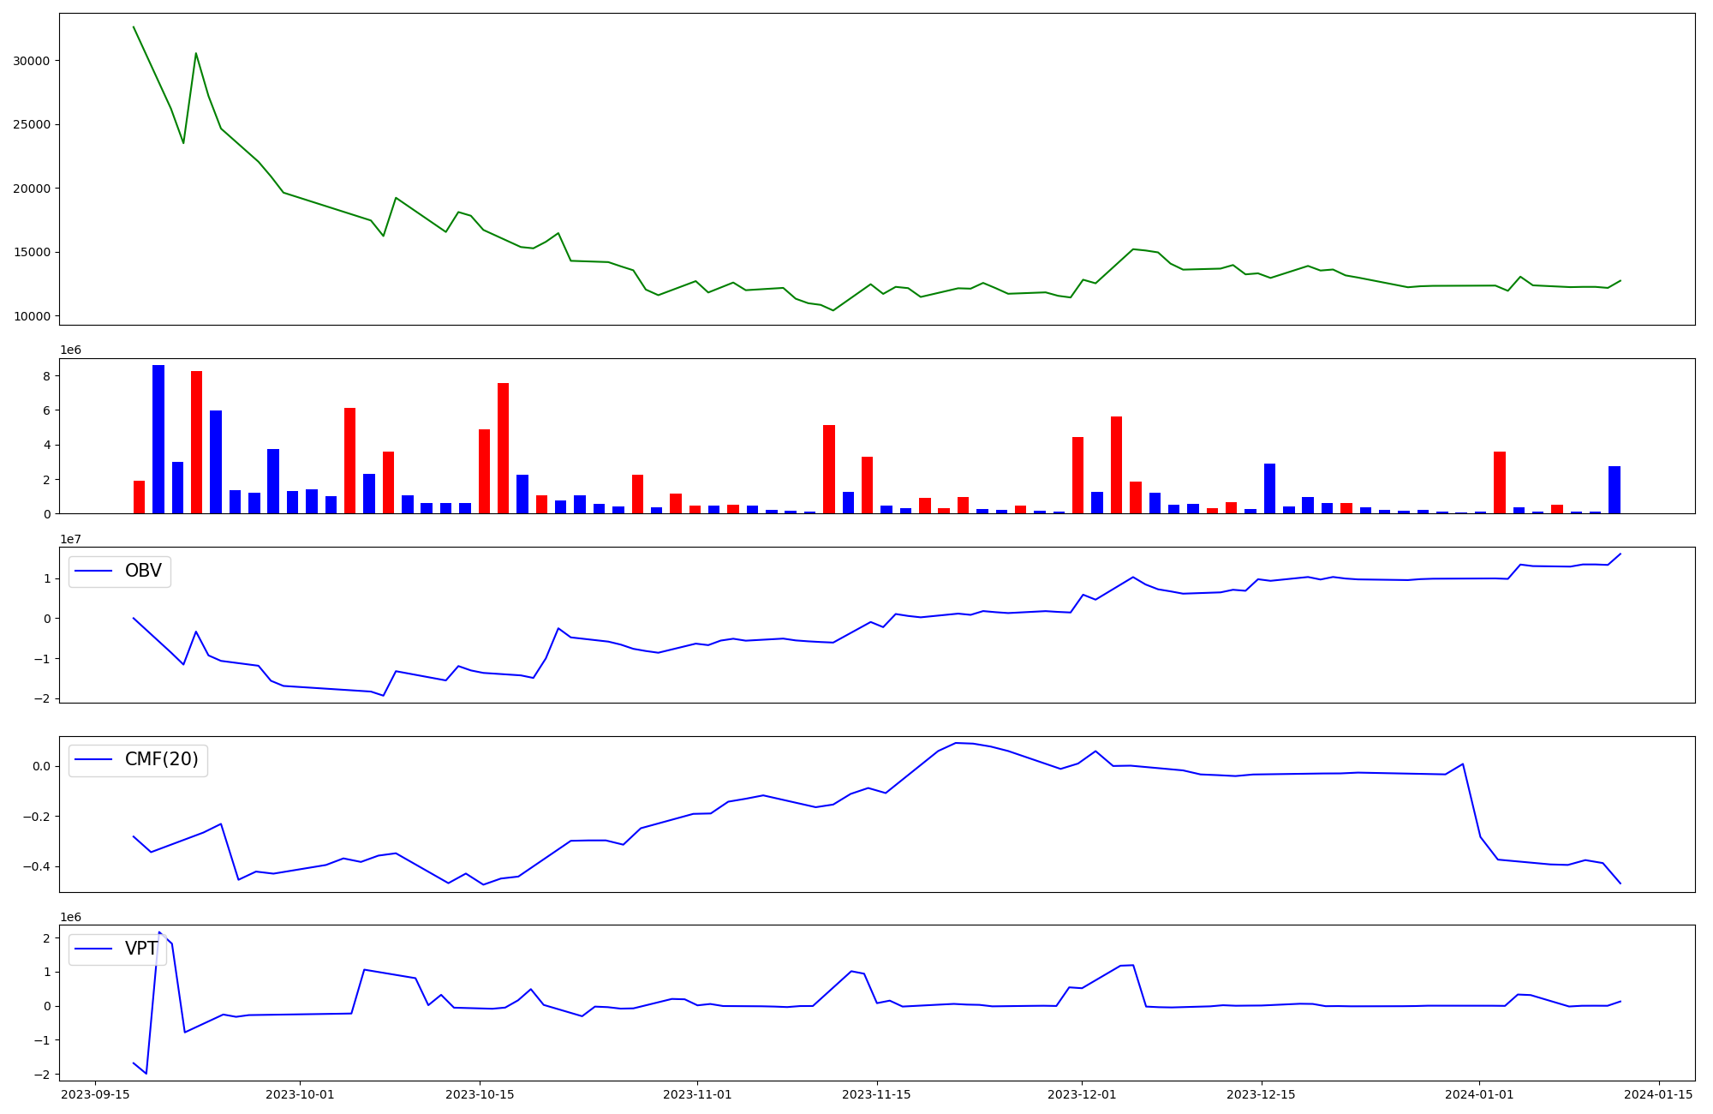Click the highest spike of the VPT line

(159, 933)
